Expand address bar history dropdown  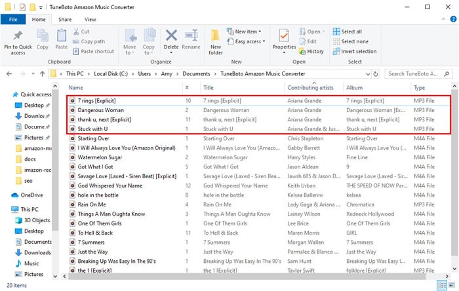click(368, 74)
